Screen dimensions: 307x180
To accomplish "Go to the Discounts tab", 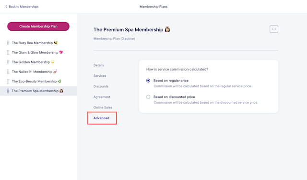I will coord(101,86).
